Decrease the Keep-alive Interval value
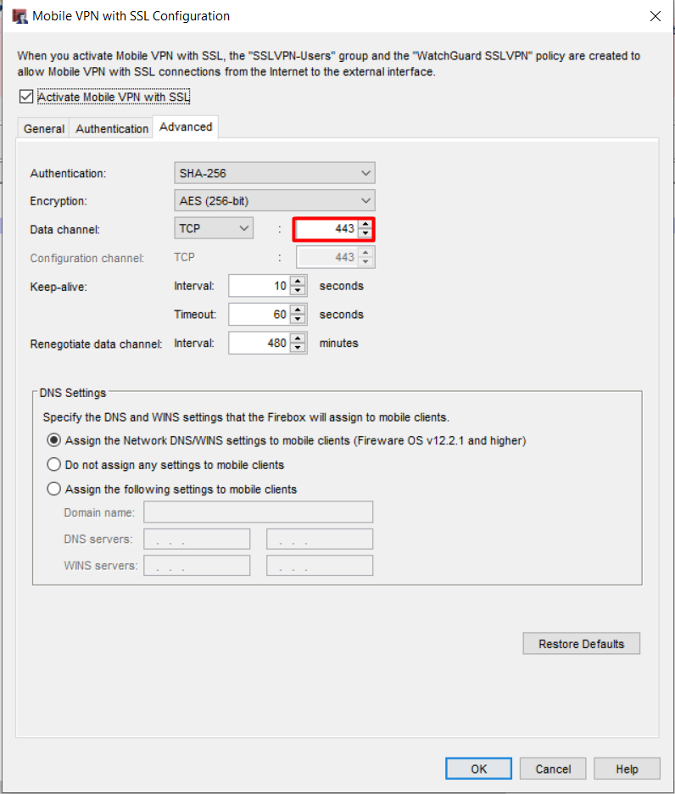The width and height of the screenshot is (675, 794). (298, 291)
